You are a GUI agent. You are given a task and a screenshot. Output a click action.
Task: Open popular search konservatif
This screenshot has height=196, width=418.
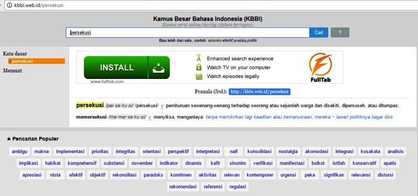tap(364, 163)
